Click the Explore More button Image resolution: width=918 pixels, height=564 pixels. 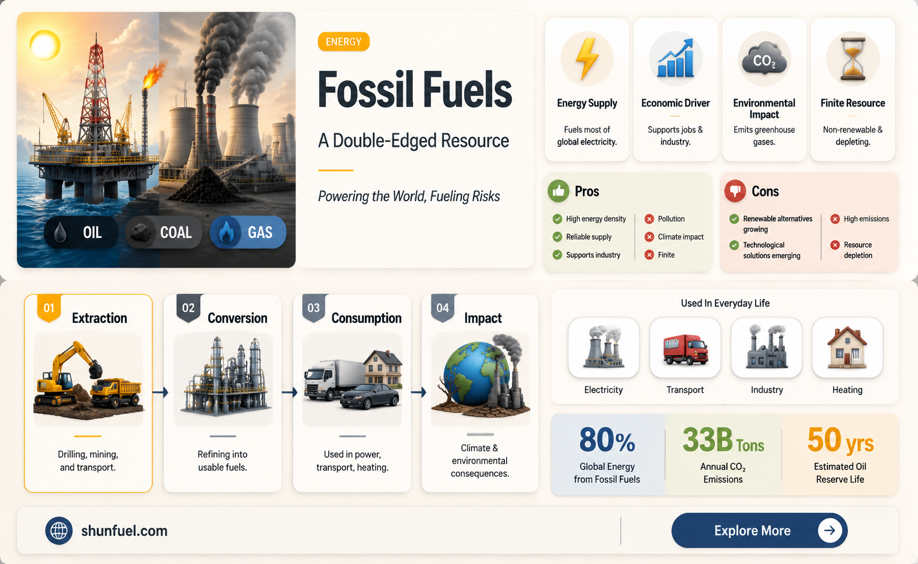759,531
